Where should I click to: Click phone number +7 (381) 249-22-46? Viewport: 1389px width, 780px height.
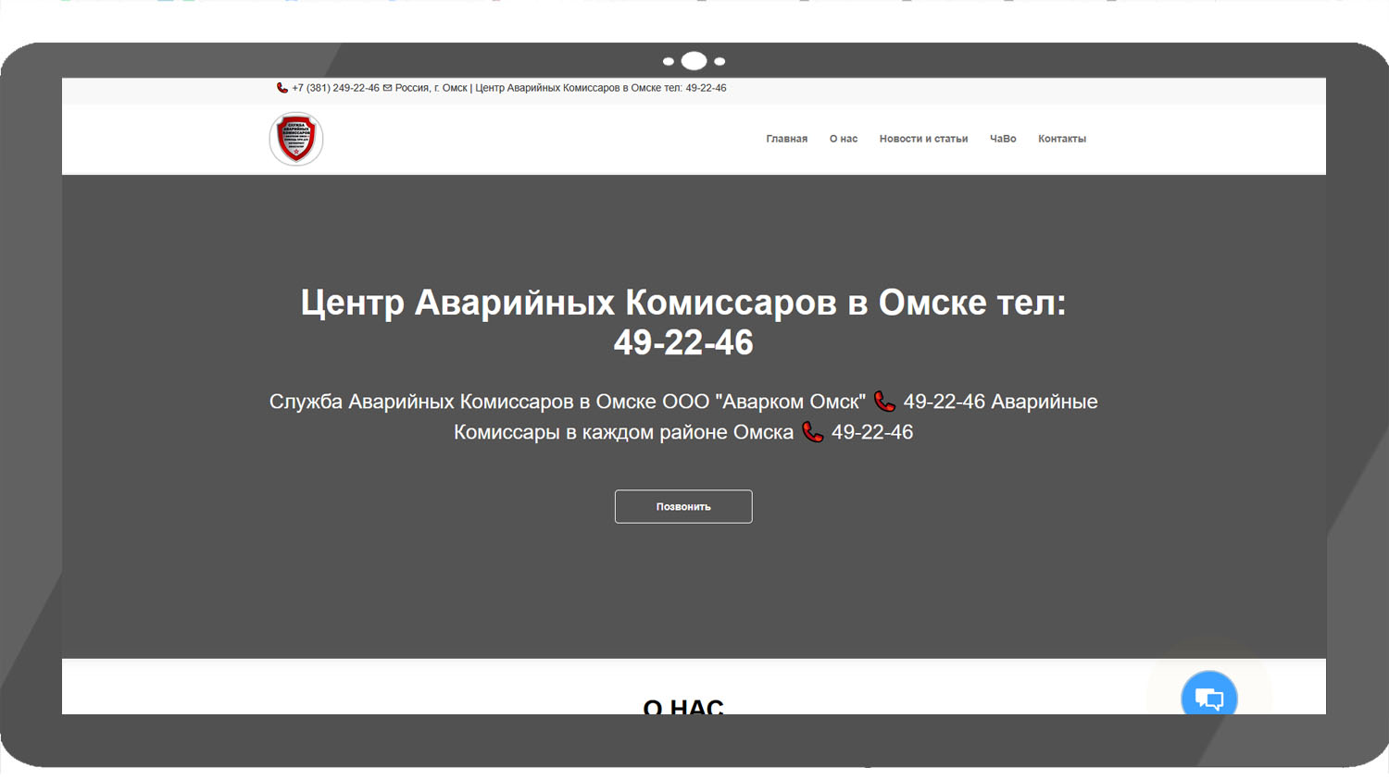[335, 88]
